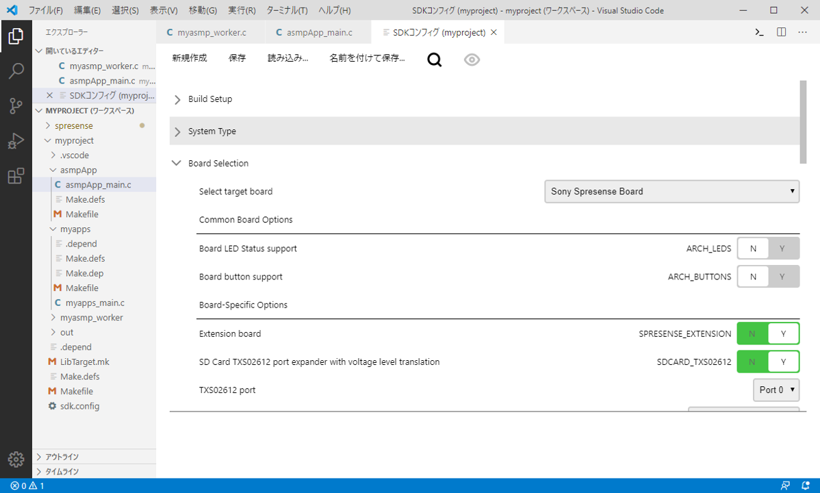The width and height of the screenshot is (820, 493).
Task: Open the 編集(E) menu
Action: click(87, 10)
